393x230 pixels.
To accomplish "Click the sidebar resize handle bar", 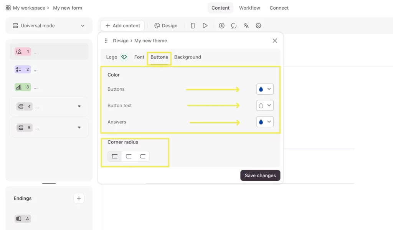I will click(49, 183).
